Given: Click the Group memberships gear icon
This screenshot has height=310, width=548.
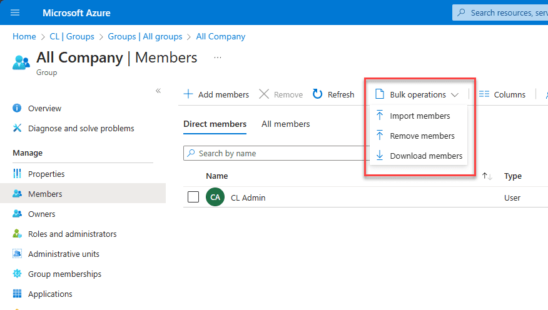Looking at the screenshot, I should 17,274.
